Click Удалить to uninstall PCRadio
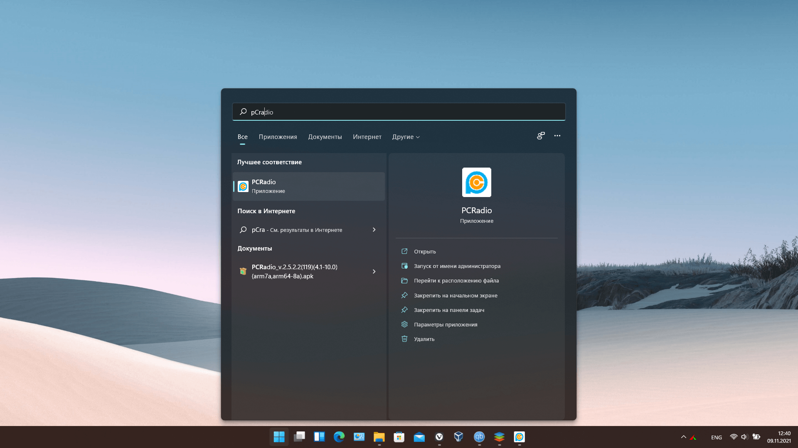The image size is (798, 448). (x=424, y=339)
